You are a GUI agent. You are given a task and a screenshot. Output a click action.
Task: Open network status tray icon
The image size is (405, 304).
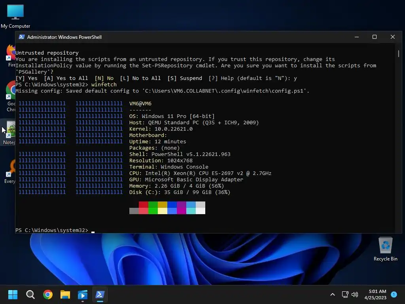345,294
